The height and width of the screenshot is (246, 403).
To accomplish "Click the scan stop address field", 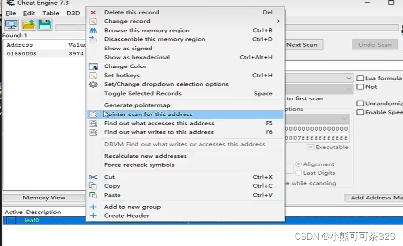I will [317, 138].
